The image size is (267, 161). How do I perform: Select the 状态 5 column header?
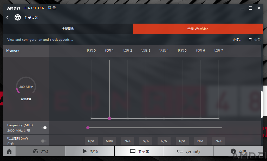tap(182, 51)
